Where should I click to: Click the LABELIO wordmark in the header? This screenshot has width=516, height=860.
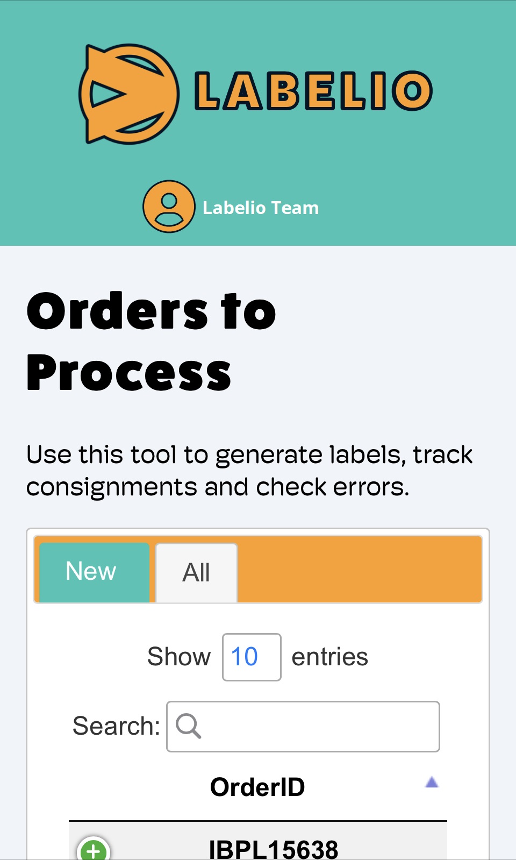tap(313, 91)
